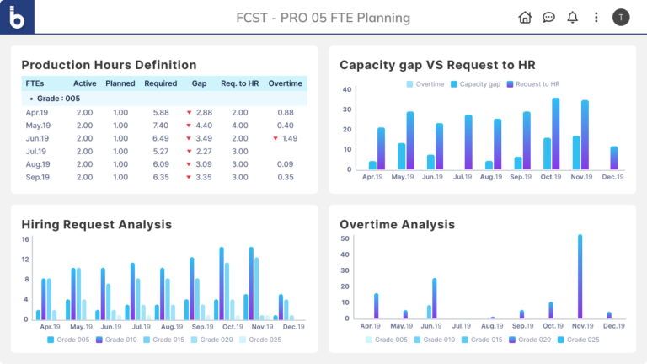
Task: Sort by the Req. to HR column header
Action: click(239, 83)
